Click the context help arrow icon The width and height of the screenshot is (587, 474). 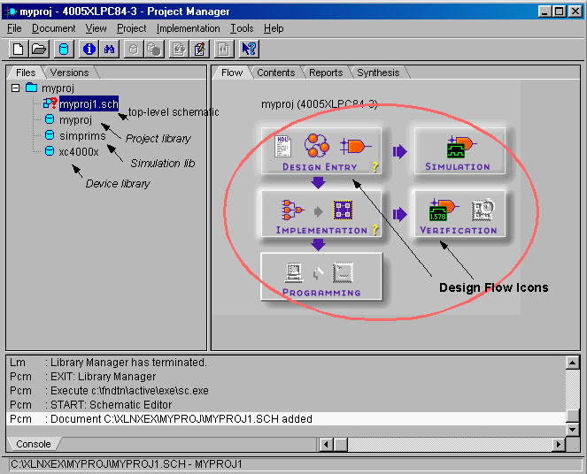point(249,49)
